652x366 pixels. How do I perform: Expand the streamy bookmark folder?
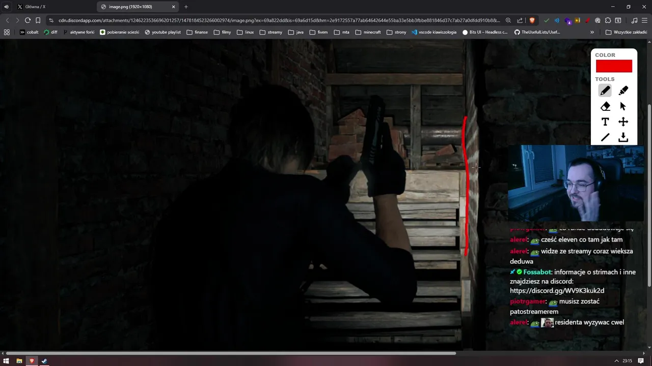[x=271, y=32]
